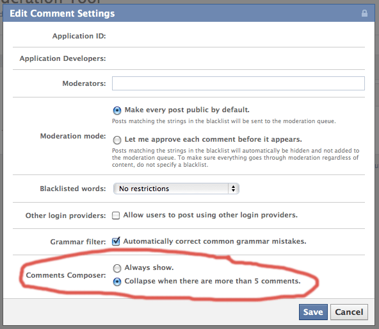
Task: Choose 'Always show' comments composer option
Action: (x=117, y=268)
